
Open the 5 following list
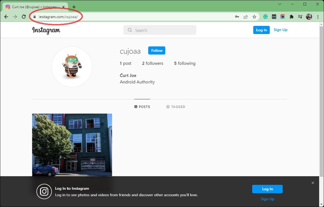(x=185, y=63)
